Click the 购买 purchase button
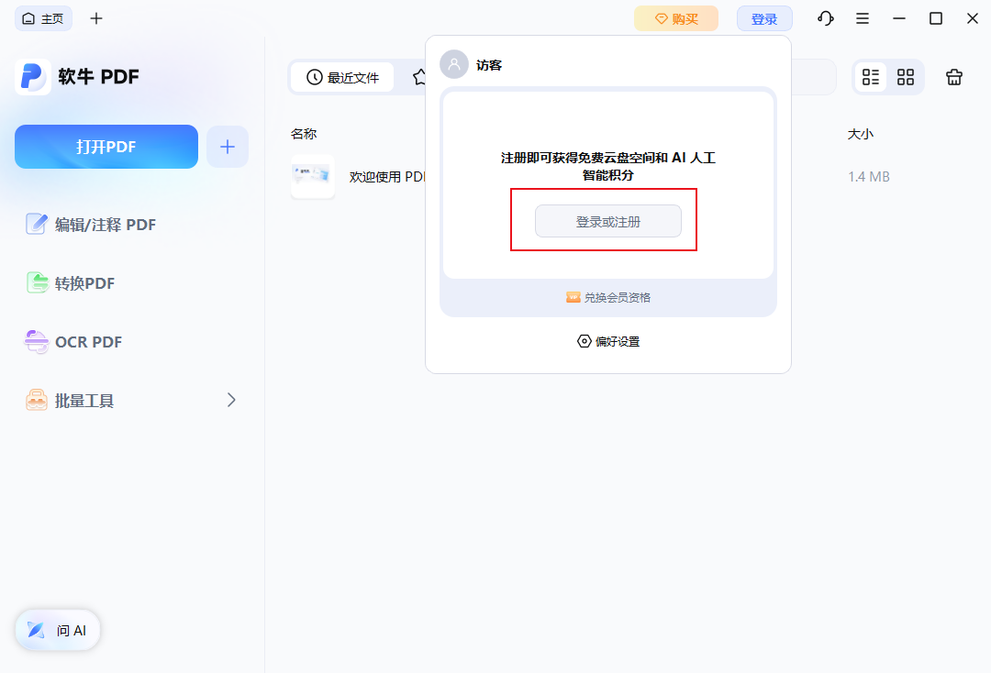991x673 pixels. pos(676,18)
